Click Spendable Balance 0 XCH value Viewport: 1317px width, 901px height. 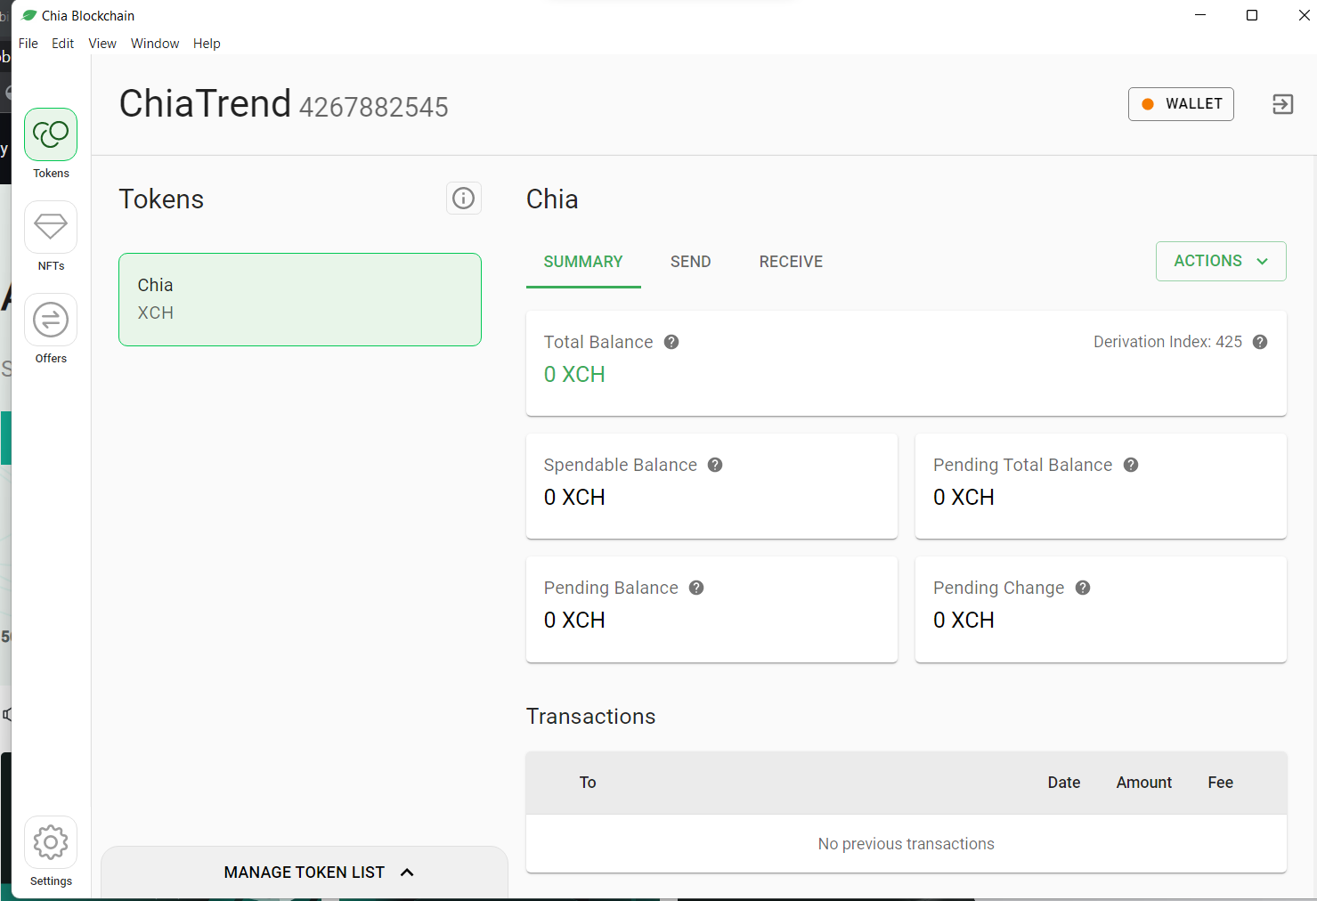click(x=574, y=498)
